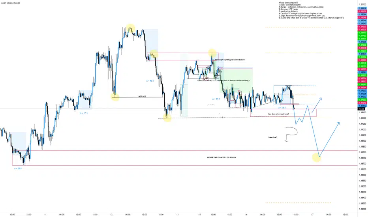Click date label '17' on time axis

(x=312, y=214)
